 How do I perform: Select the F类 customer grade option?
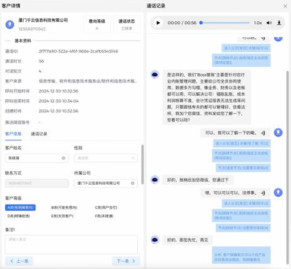click(x=104, y=216)
